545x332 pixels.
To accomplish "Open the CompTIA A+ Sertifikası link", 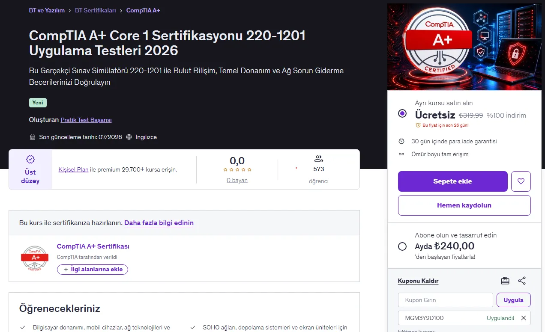I will tap(93, 246).
